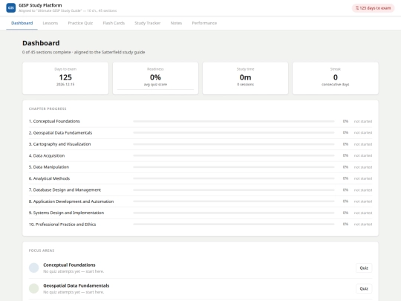Click the Conceptual Foundations focus area circle icon
Screen dimensions: 401x301
pyautogui.click(x=33, y=268)
